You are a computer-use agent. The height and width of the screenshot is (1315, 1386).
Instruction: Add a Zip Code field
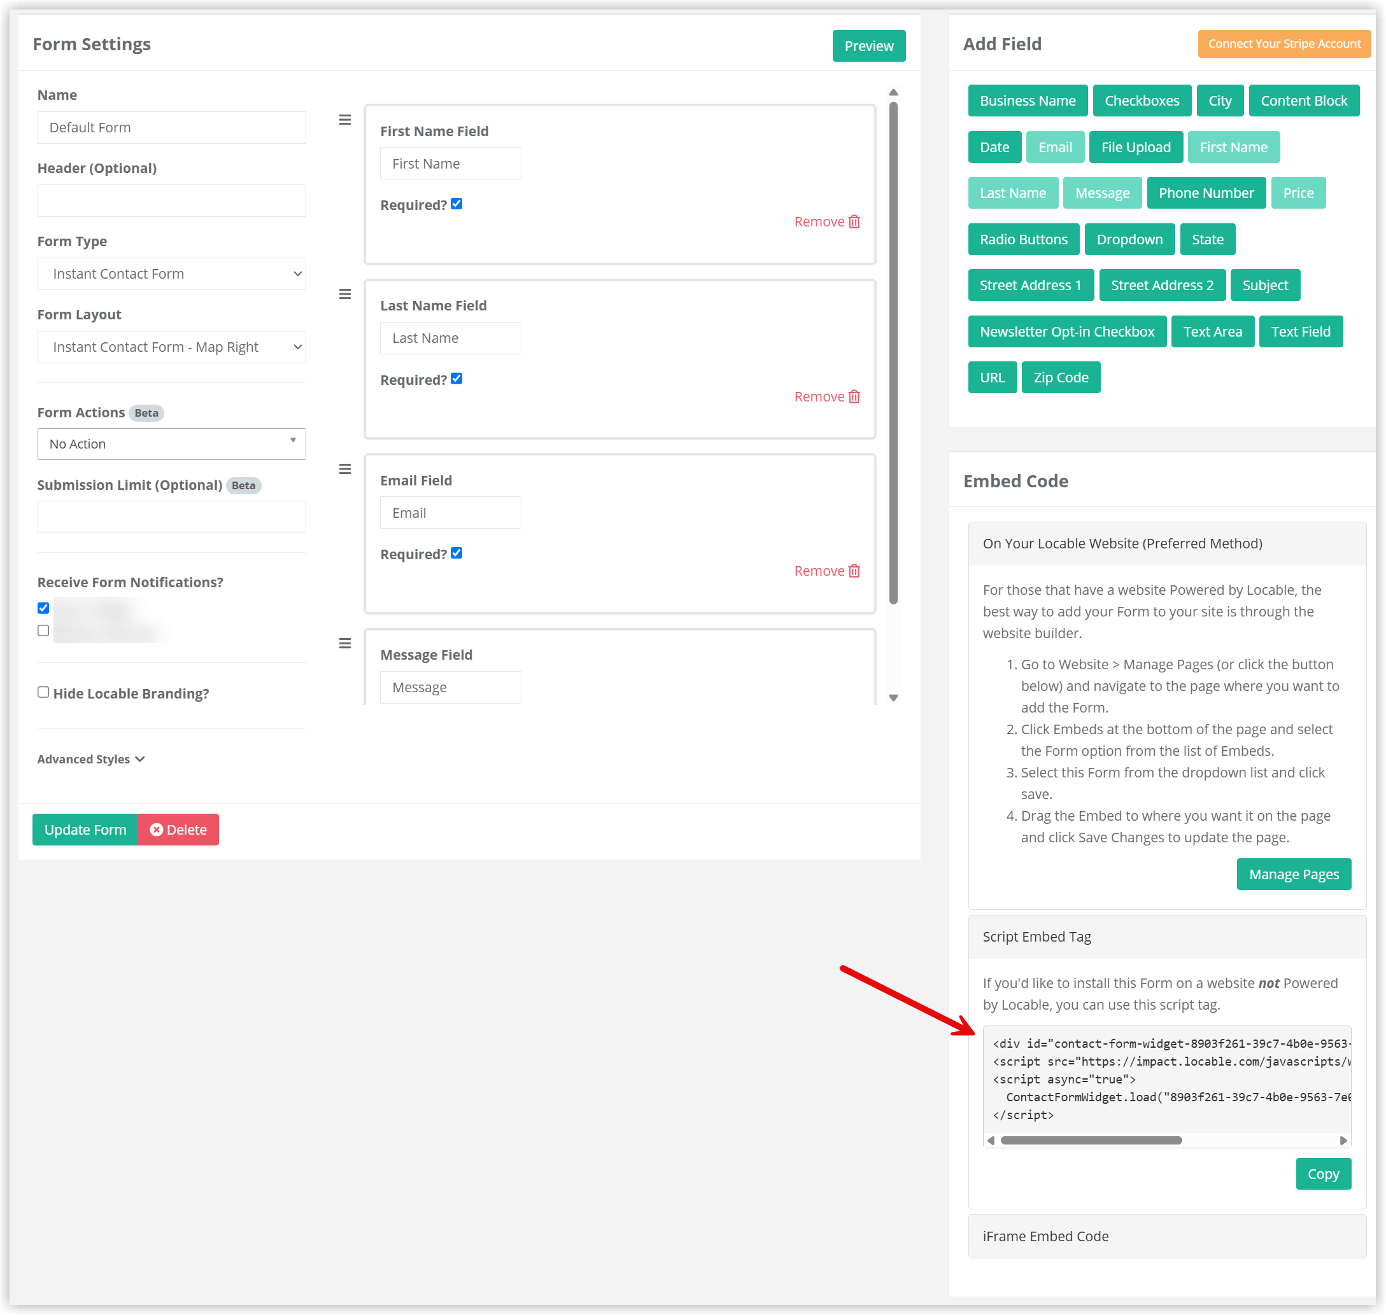click(1061, 378)
